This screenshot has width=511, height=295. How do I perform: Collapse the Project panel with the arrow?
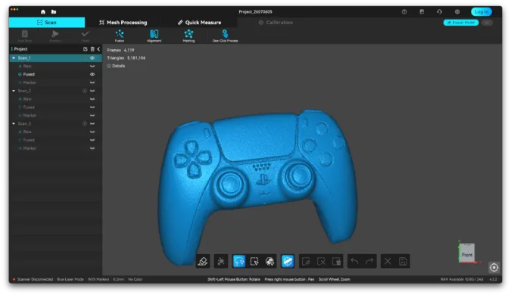click(98, 49)
